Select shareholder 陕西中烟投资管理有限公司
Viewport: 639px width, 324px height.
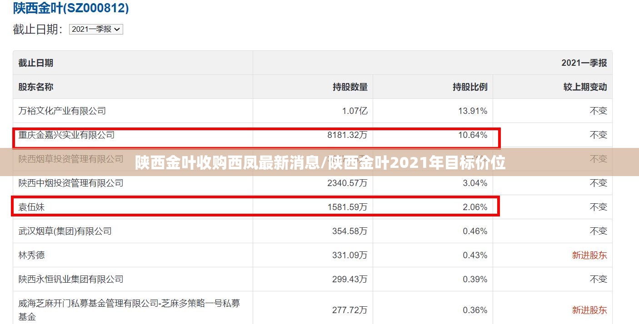(x=71, y=183)
